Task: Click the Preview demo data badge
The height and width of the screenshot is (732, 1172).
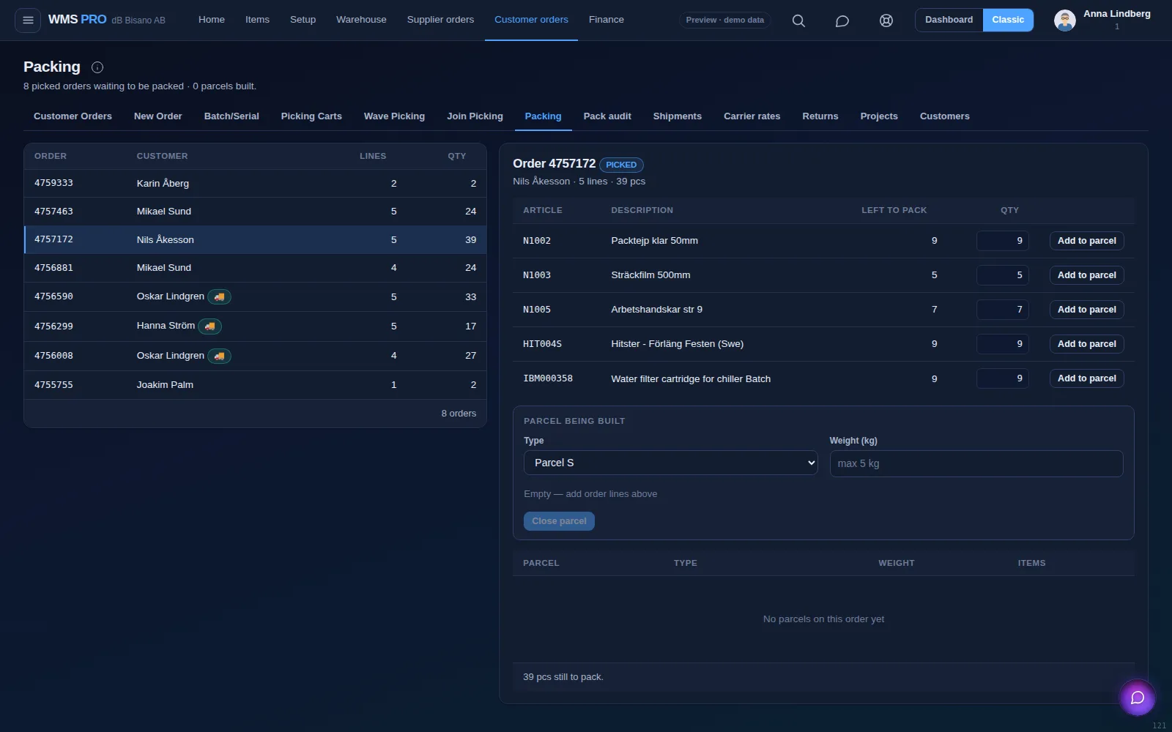Action: (724, 20)
